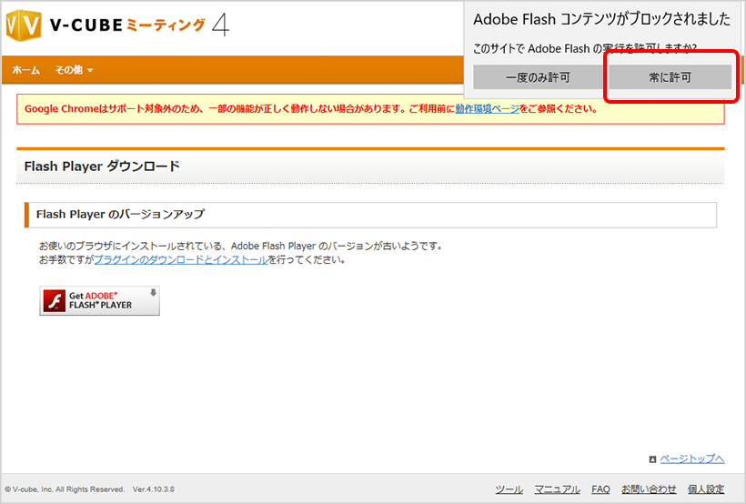746x504 pixels.
Task: Open the FAQ footer link
Action: click(x=600, y=489)
